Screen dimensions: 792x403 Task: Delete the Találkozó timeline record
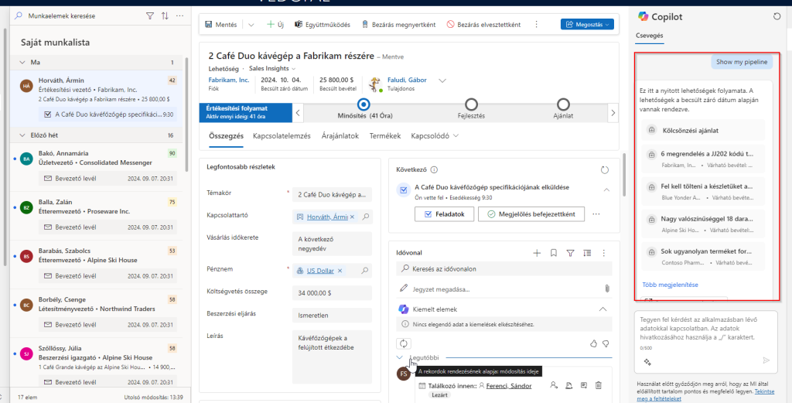(x=599, y=386)
